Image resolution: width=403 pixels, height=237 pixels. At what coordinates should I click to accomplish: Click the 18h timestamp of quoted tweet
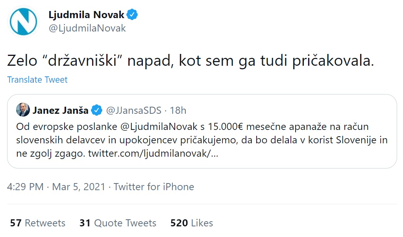[178, 110]
